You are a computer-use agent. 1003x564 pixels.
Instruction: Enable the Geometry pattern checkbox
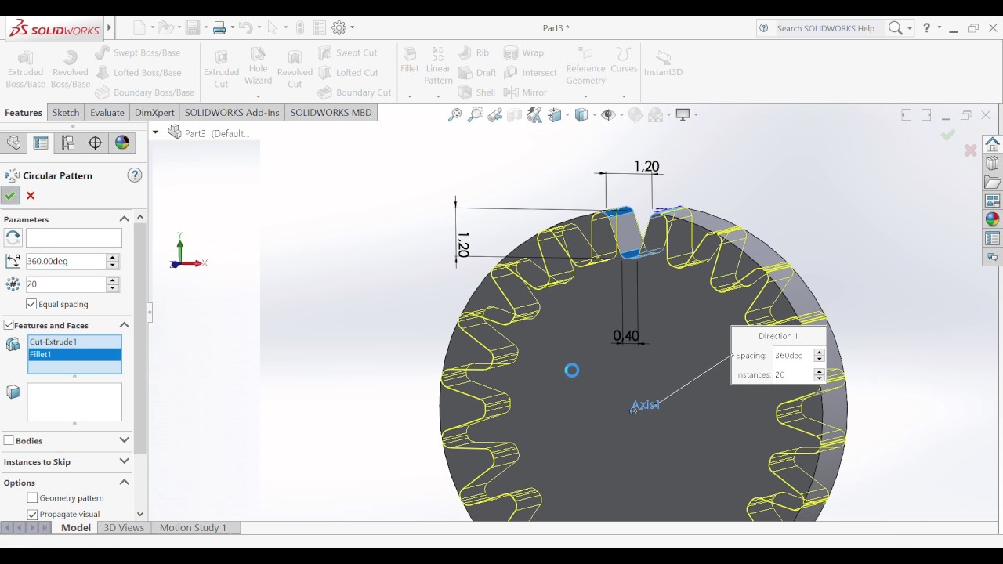click(x=32, y=497)
